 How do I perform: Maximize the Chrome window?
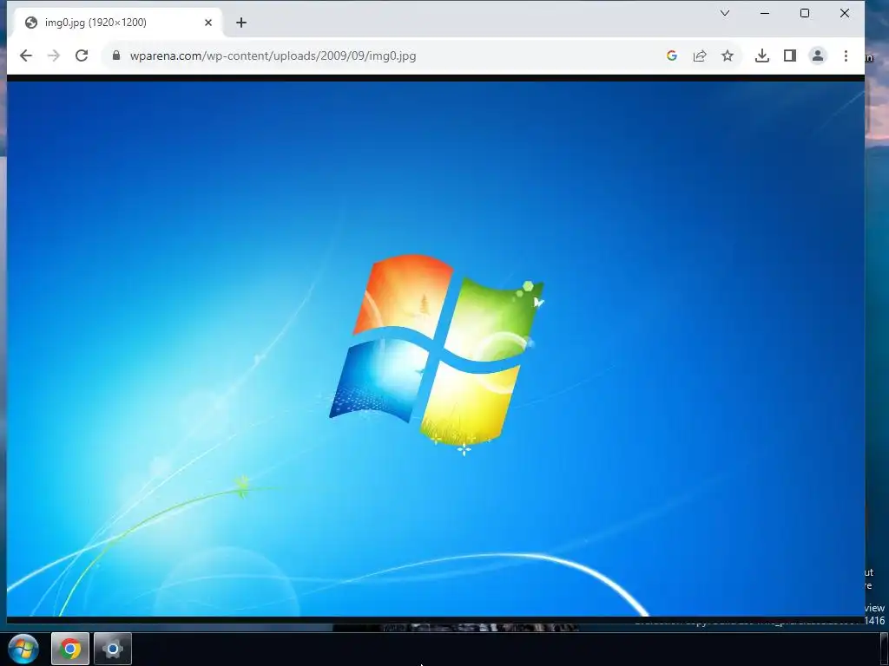point(805,13)
